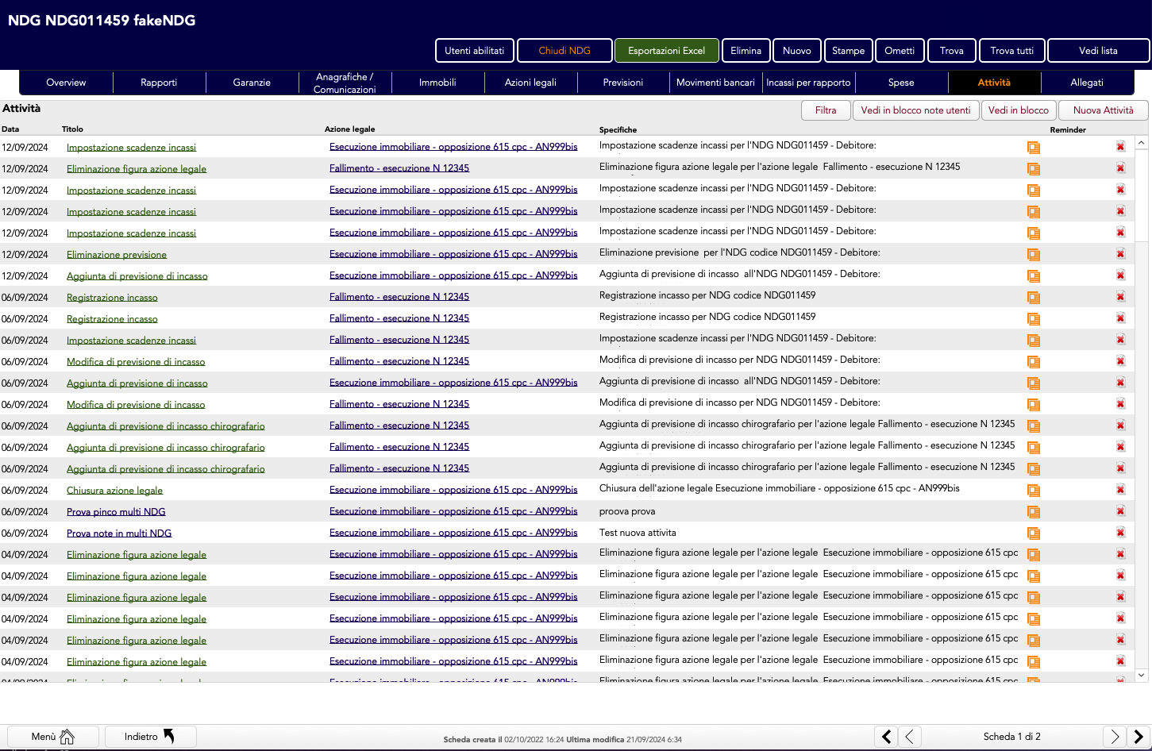The image size is (1152, 751).
Task: Open the note icon for Eliminazione previsione row
Action: point(1033,255)
